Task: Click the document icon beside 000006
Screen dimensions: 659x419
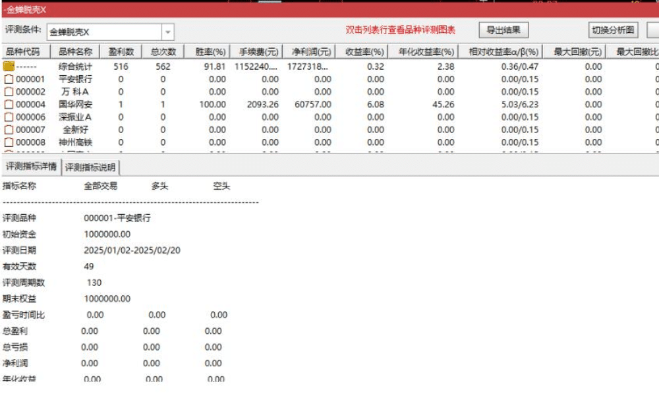Action: coord(9,117)
